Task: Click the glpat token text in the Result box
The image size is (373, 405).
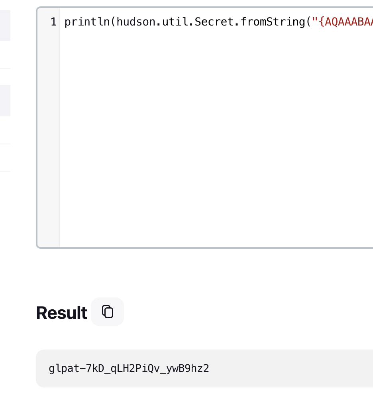Action: [129, 368]
